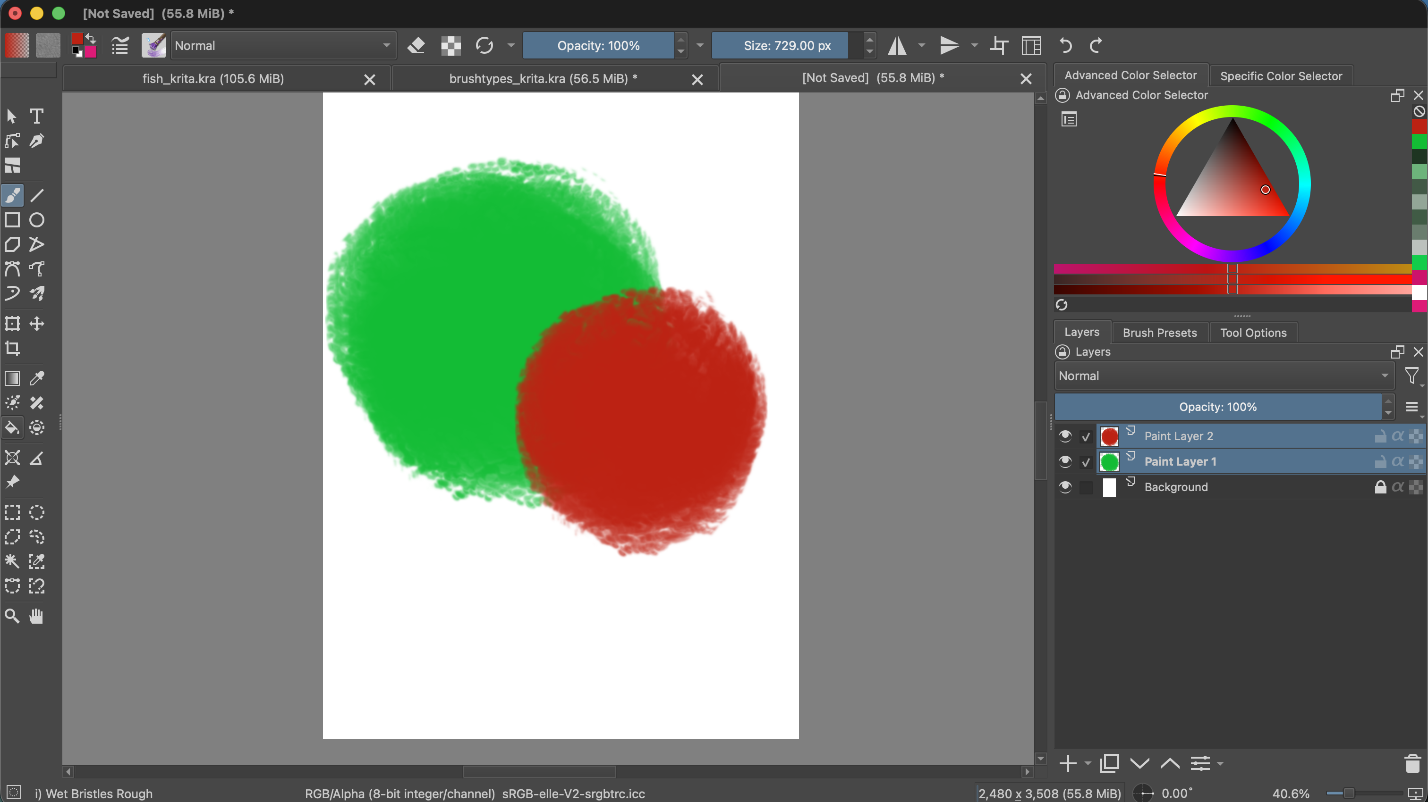
Task: Hide Paint Layer 1 visibility
Action: (1065, 462)
